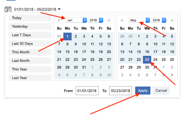Expand the date range dropdown arrow

click(60, 10)
